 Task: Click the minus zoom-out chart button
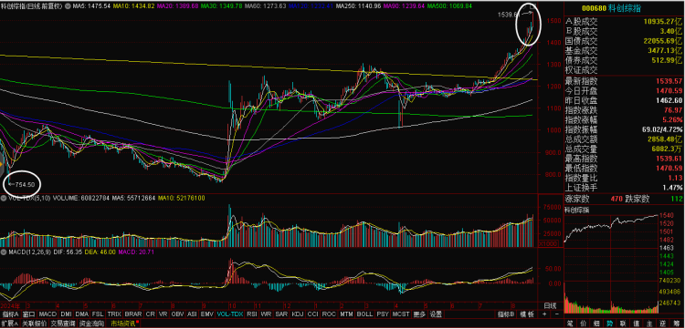557,314
